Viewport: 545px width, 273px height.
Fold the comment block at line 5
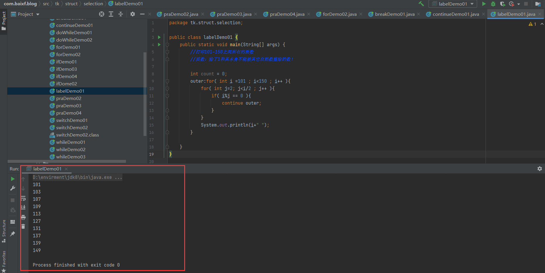[167, 52]
